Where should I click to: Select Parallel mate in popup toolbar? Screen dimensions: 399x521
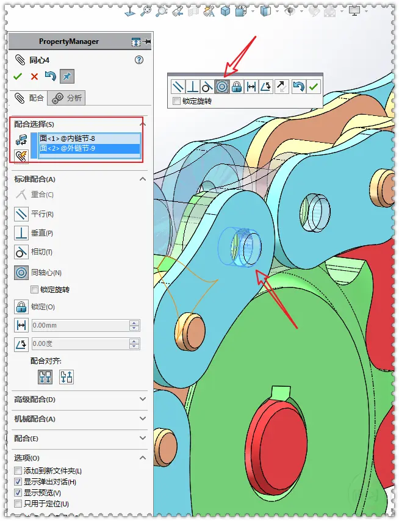click(x=178, y=87)
